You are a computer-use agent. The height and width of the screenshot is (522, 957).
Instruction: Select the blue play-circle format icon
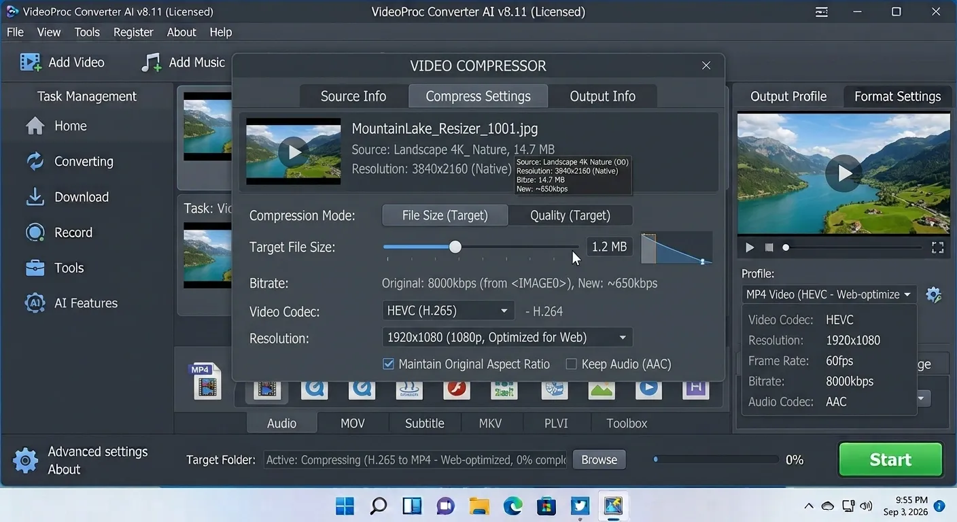(649, 389)
